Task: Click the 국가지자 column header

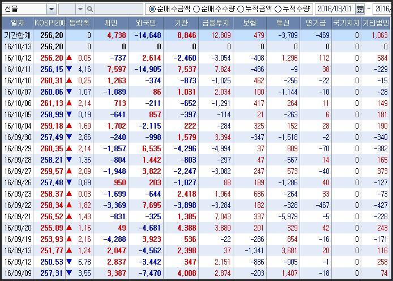Action: [x=347, y=23]
